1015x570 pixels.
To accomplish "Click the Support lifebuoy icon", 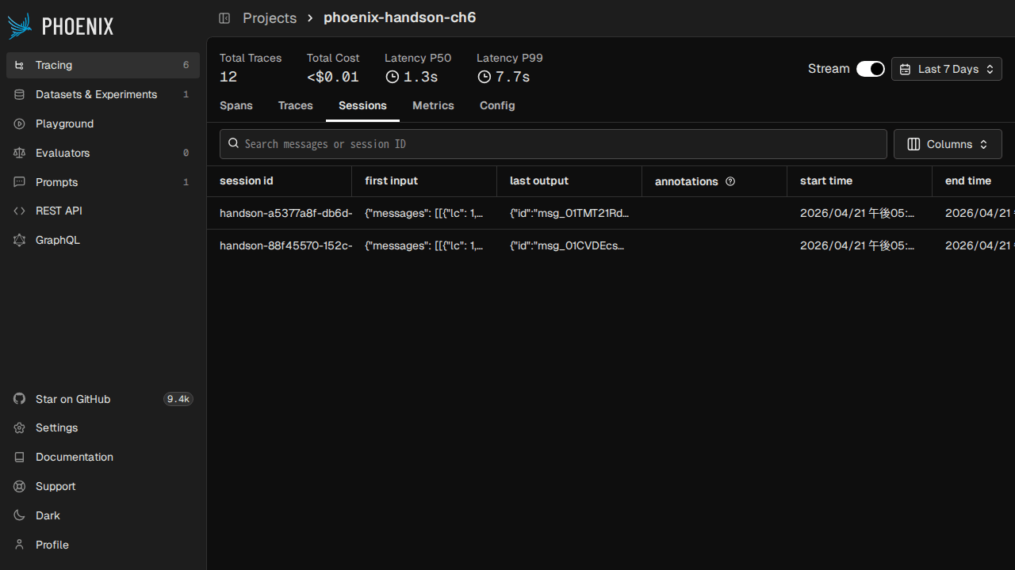I will (x=20, y=487).
